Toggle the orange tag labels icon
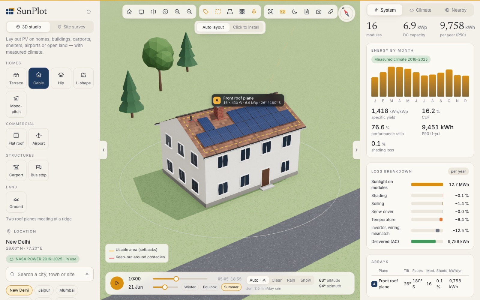480x300 pixels. click(x=206, y=12)
